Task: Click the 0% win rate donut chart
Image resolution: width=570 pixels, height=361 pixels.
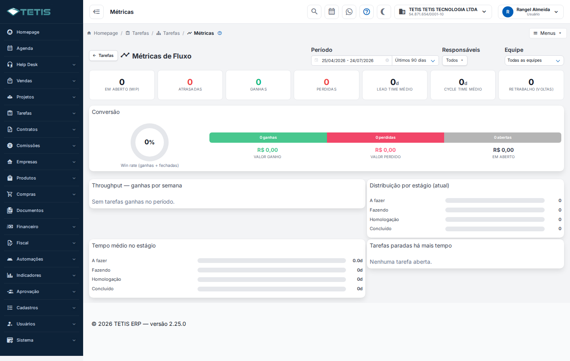Action: pos(150,142)
